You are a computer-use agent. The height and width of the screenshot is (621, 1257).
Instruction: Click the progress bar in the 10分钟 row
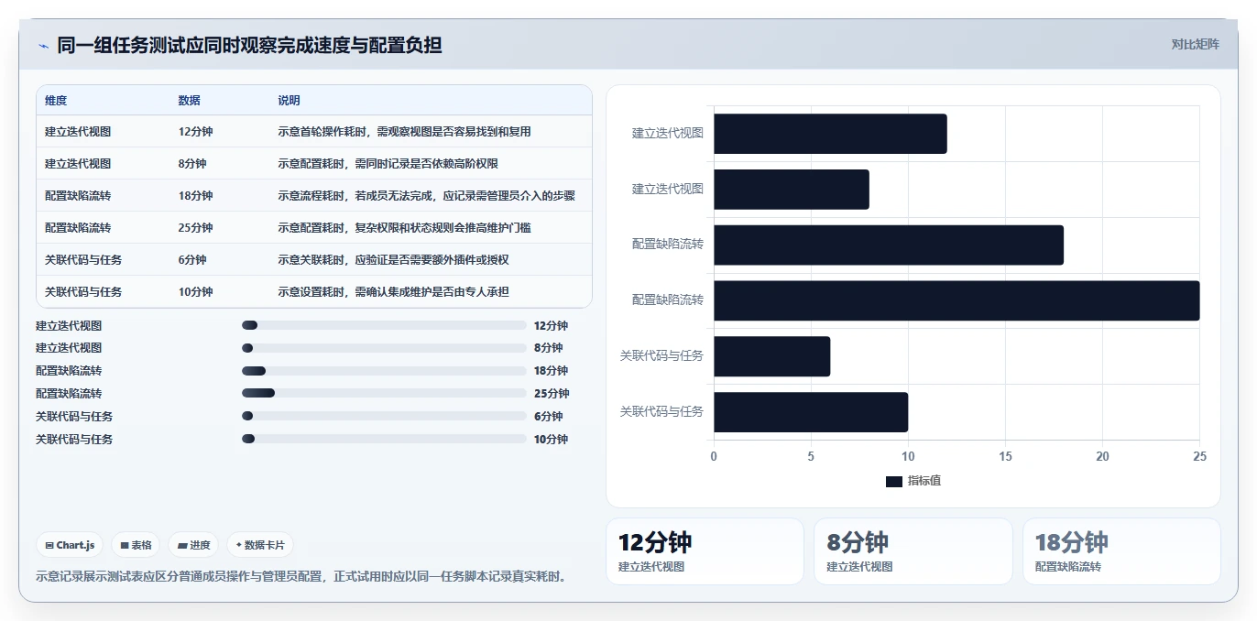click(384, 440)
